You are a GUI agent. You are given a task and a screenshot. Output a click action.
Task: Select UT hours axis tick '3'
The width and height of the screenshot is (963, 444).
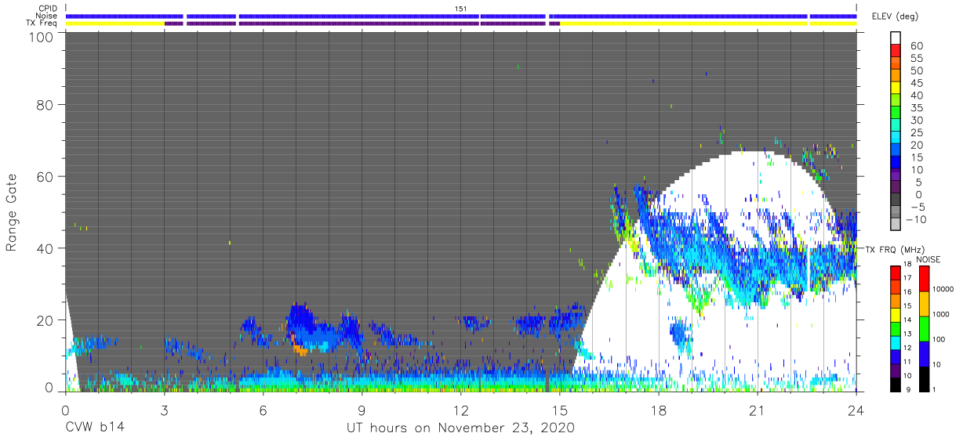click(x=165, y=410)
